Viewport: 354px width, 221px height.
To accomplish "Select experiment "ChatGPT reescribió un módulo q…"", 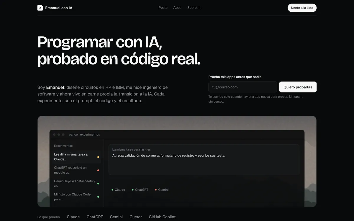I will [x=77, y=170].
